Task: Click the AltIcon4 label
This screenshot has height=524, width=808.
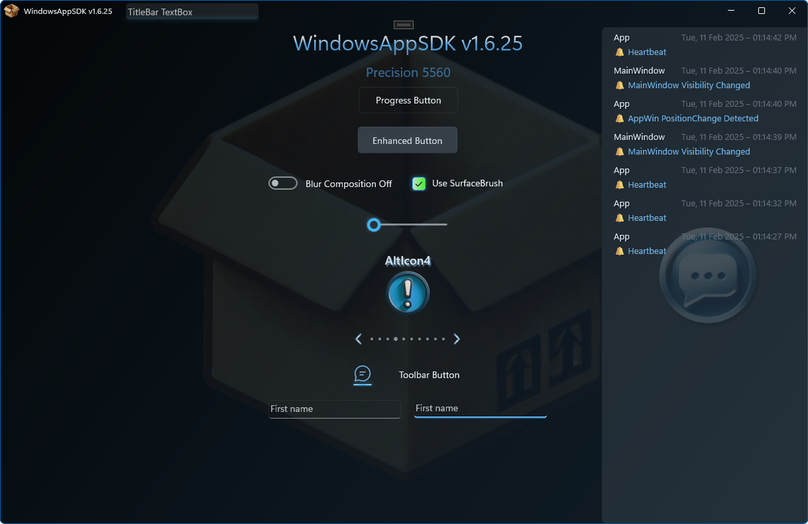Action: tap(408, 261)
